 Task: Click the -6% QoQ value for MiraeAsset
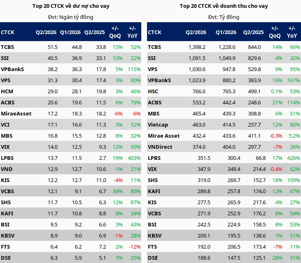pos(118,114)
